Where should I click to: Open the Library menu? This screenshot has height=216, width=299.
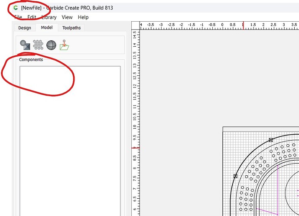coord(49,17)
